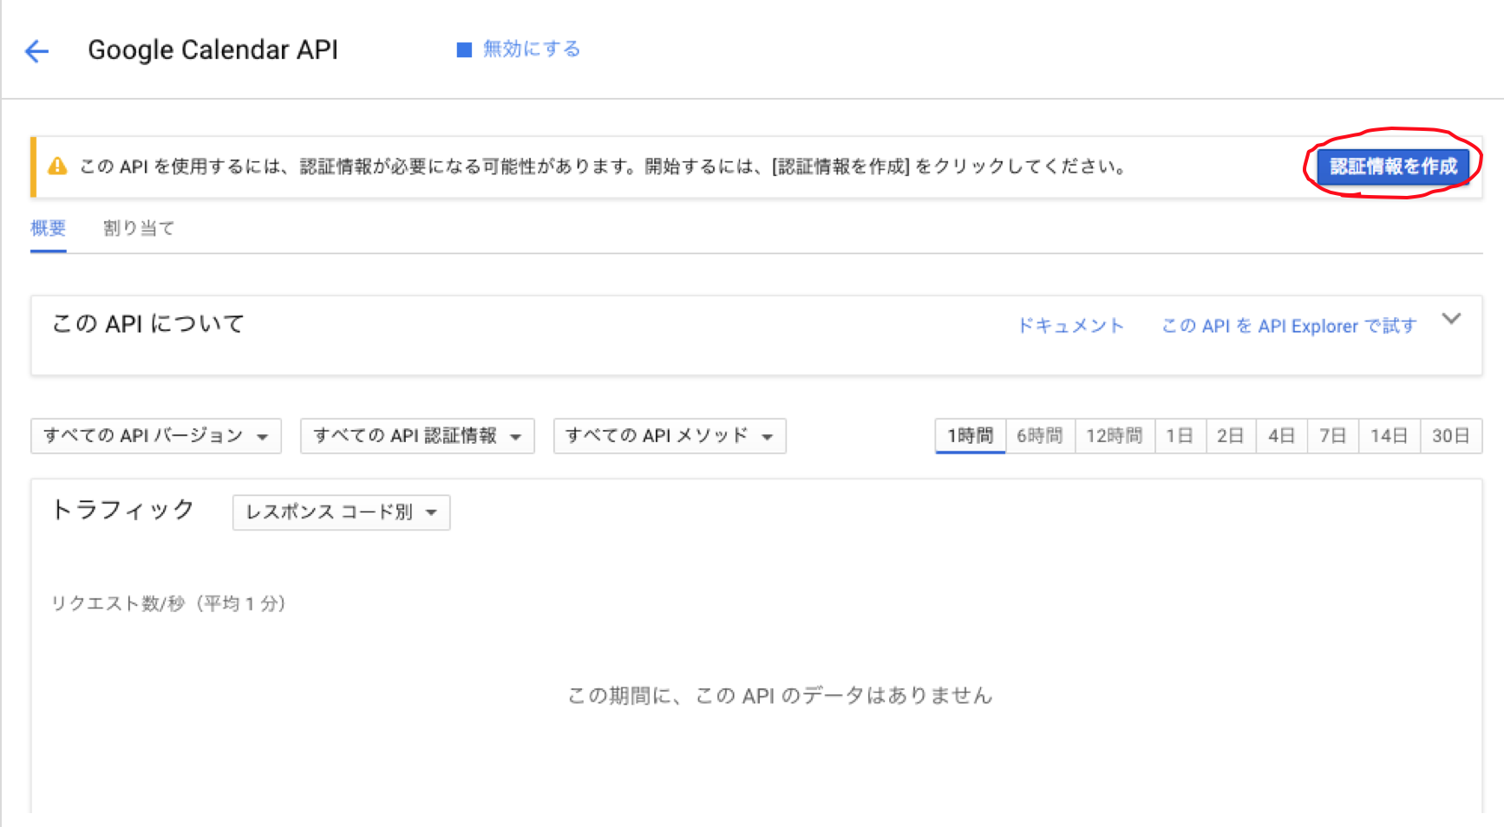Select the 4日 time range

click(1282, 436)
